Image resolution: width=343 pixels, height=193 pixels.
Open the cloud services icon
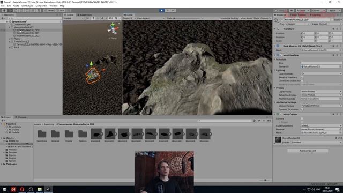[x=292, y=10]
